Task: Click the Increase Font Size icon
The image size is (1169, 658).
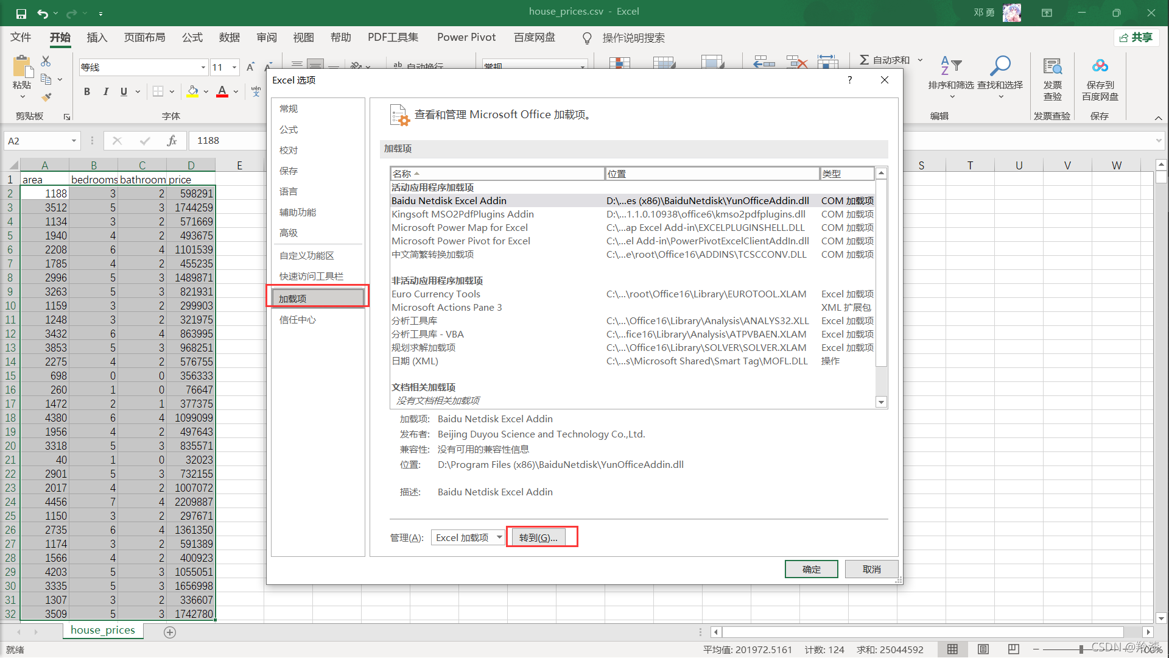Action: 250,67
